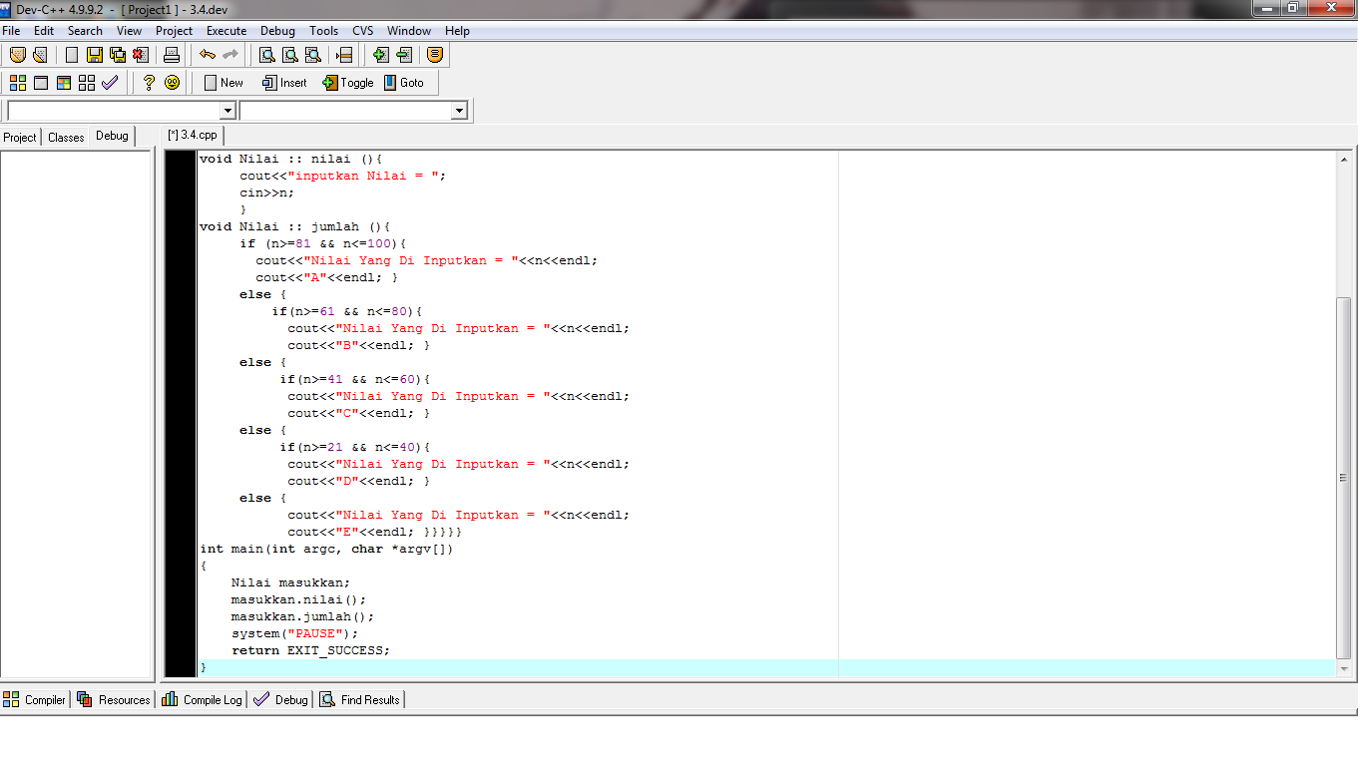Screen dimensions: 1360x770
Task: Open the Tools menu
Action: pos(323,31)
